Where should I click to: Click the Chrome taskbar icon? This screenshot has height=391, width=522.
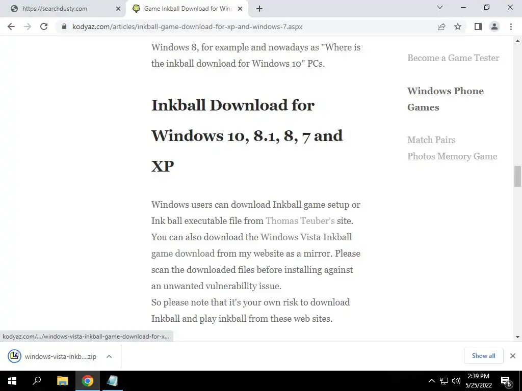pos(88,381)
